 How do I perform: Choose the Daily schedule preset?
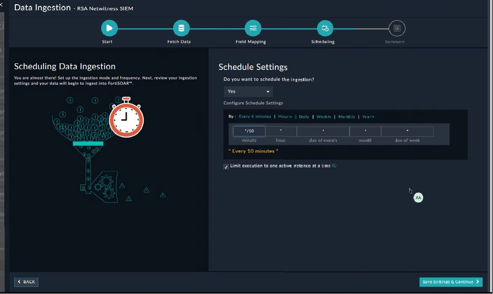[304, 117]
